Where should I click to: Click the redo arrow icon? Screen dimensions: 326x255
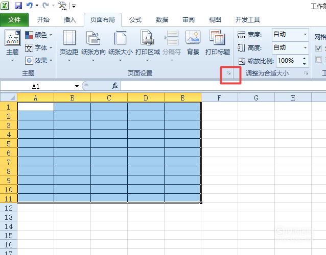pos(45,6)
